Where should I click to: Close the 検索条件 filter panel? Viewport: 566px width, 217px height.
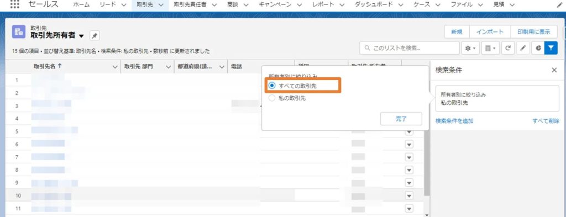coord(554,70)
